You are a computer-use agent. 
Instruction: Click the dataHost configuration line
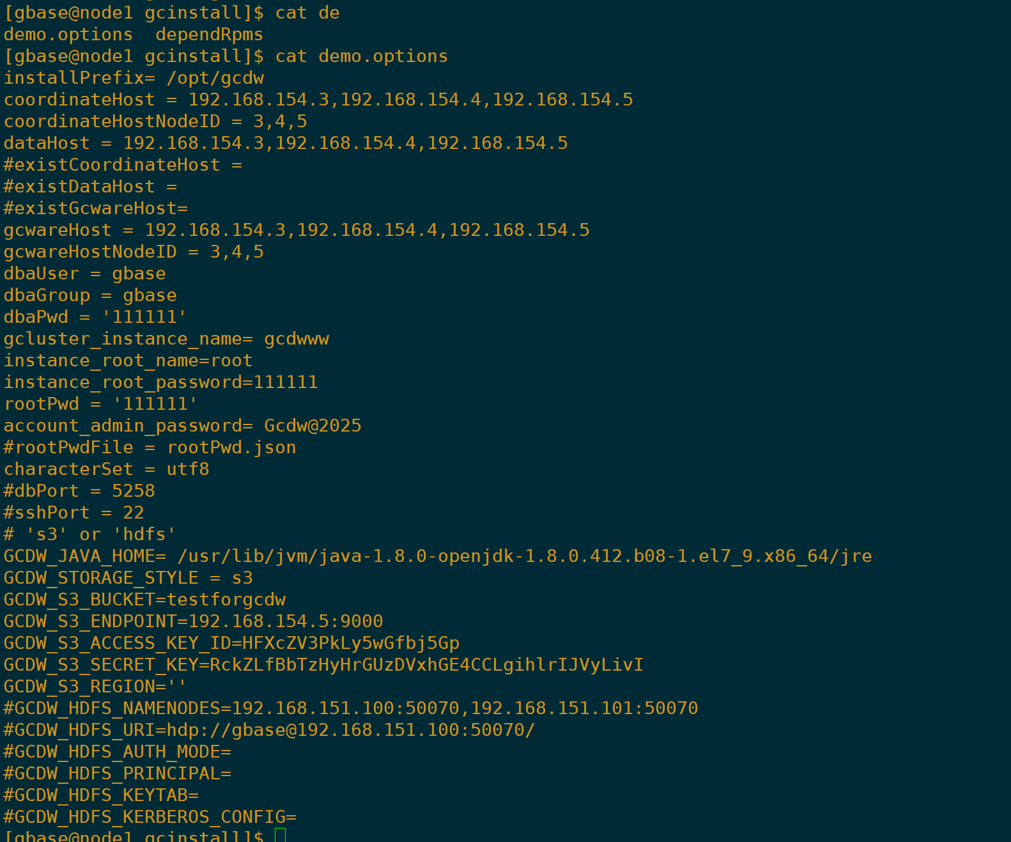coord(286,143)
